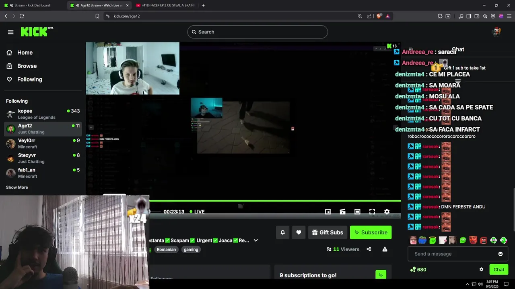Go back in browser history

[6, 16]
